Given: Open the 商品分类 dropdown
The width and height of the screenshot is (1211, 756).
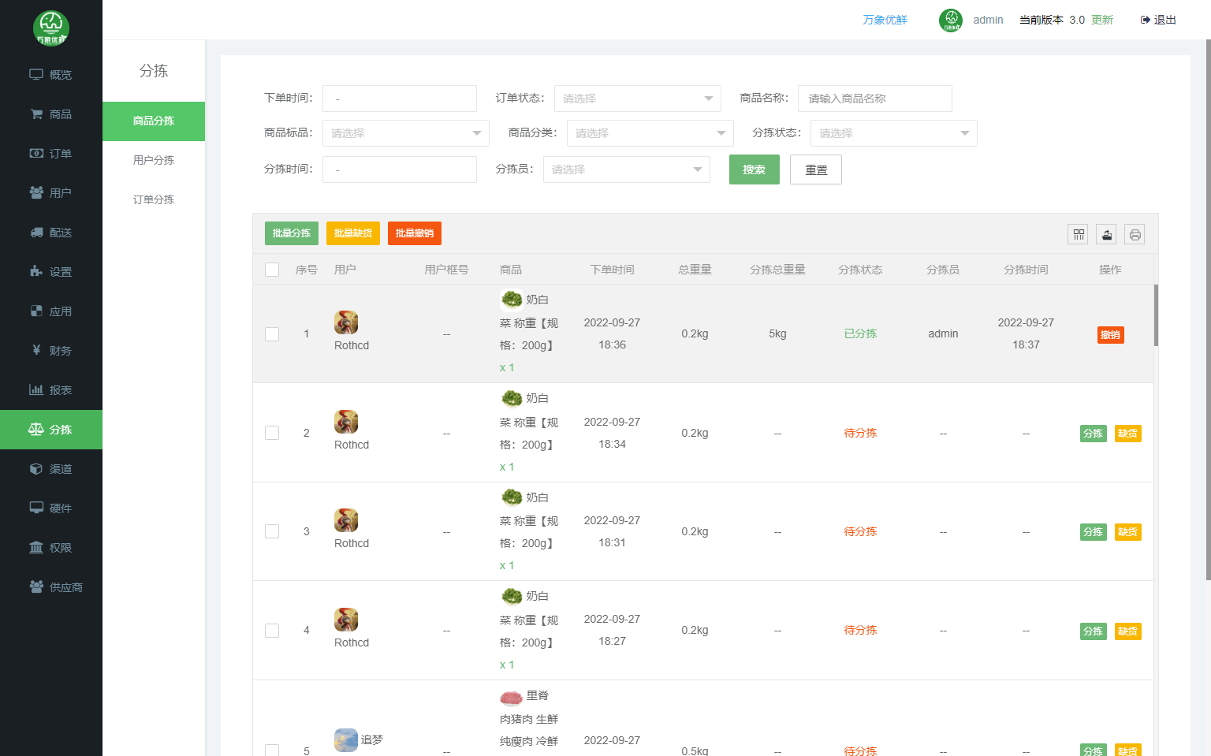Looking at the screenshot, I should [x=650, y=133].
